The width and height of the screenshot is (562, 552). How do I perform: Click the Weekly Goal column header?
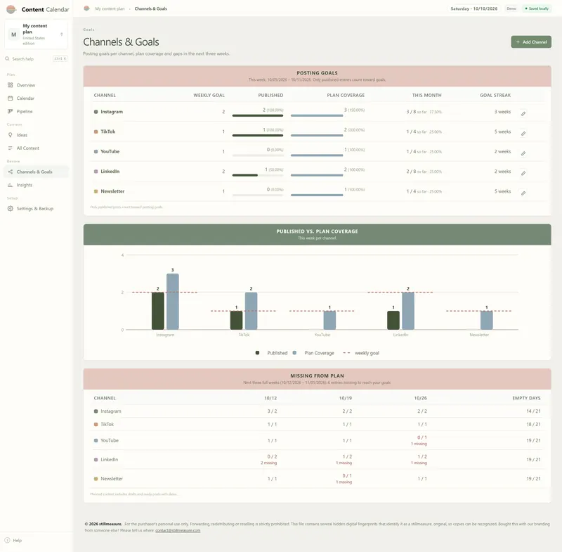point(209,96)
